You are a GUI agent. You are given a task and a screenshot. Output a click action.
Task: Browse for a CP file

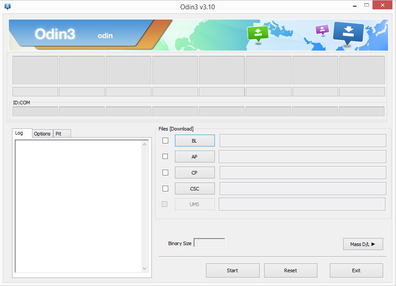click(x=195, y=173)
